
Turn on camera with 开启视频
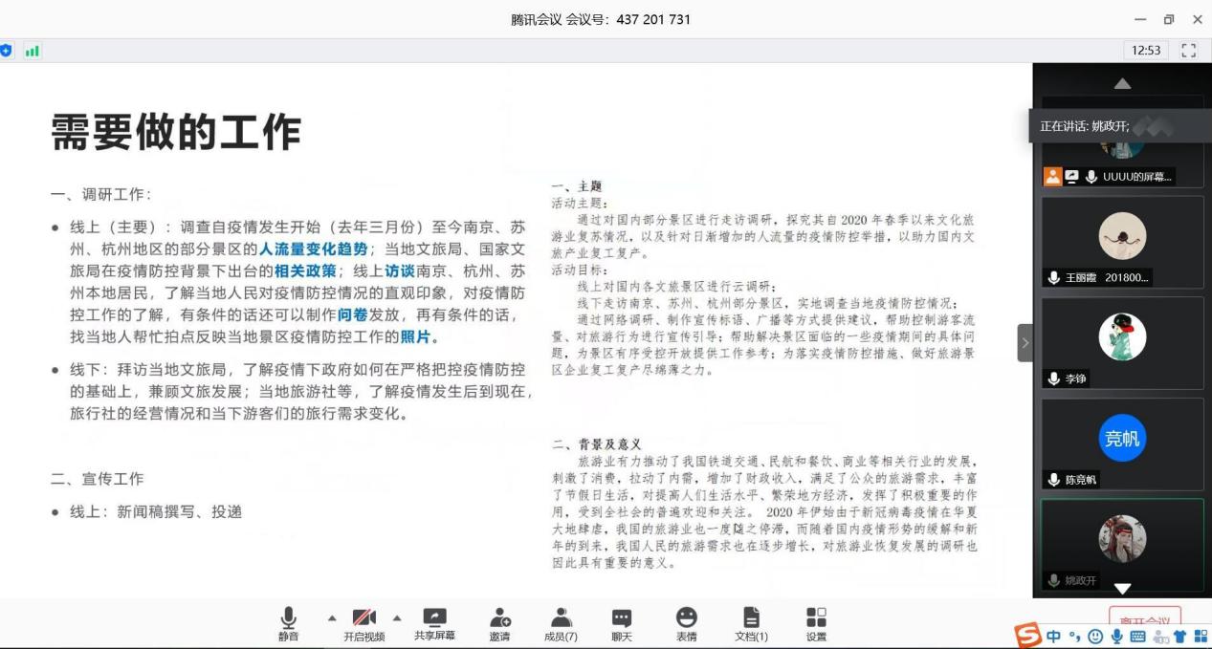[x=364, y=623]
